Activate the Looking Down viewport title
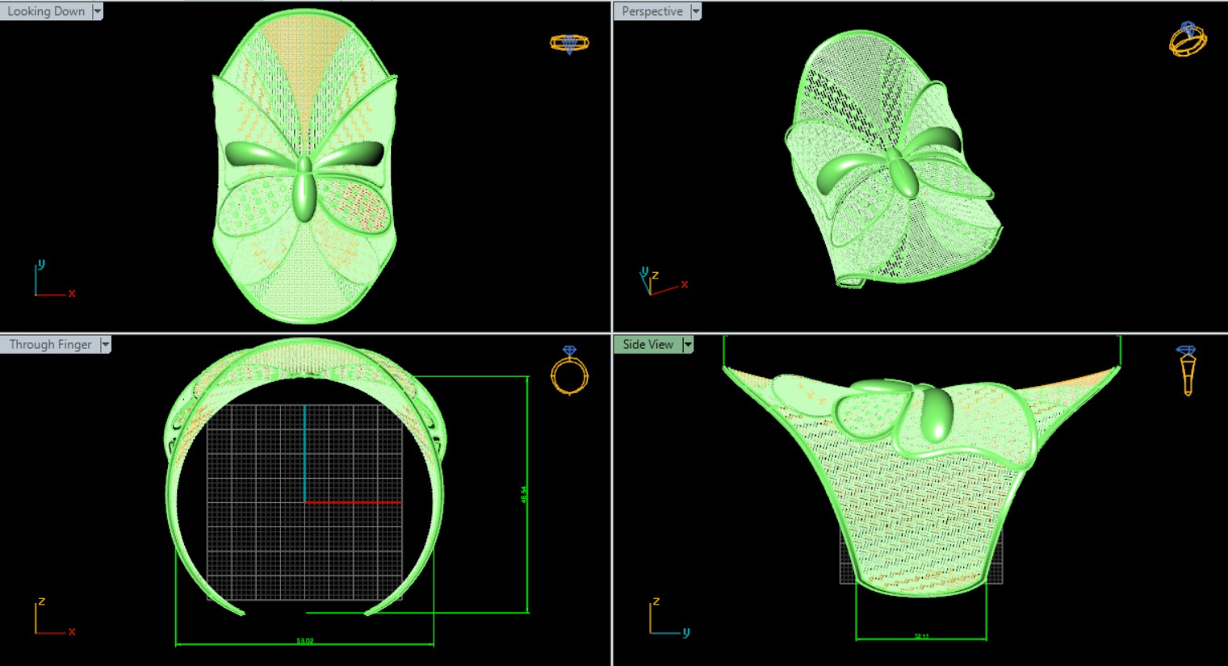 tap(46, 11)
